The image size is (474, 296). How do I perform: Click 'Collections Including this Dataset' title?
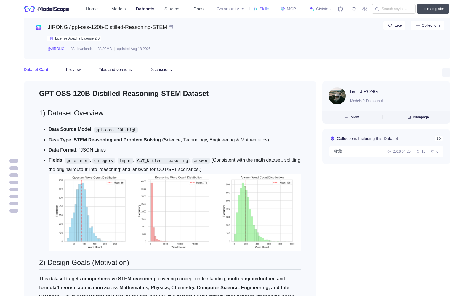coord(367,139)
